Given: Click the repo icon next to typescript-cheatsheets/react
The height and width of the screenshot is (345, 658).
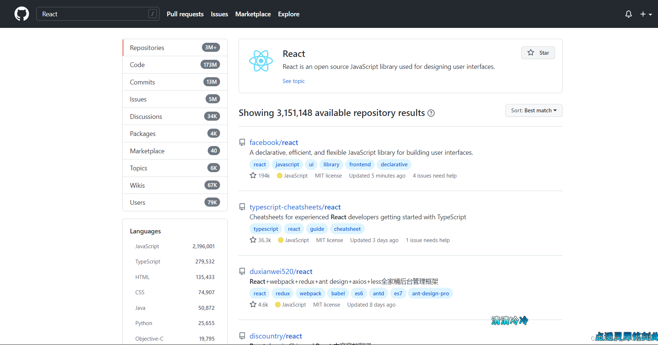Looking at the screenshot, I should click(x=242, y=207).
